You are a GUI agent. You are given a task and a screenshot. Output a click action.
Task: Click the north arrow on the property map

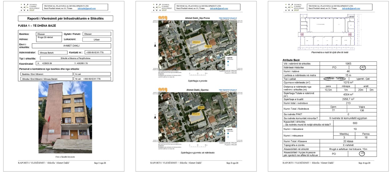tap(155, 46)
